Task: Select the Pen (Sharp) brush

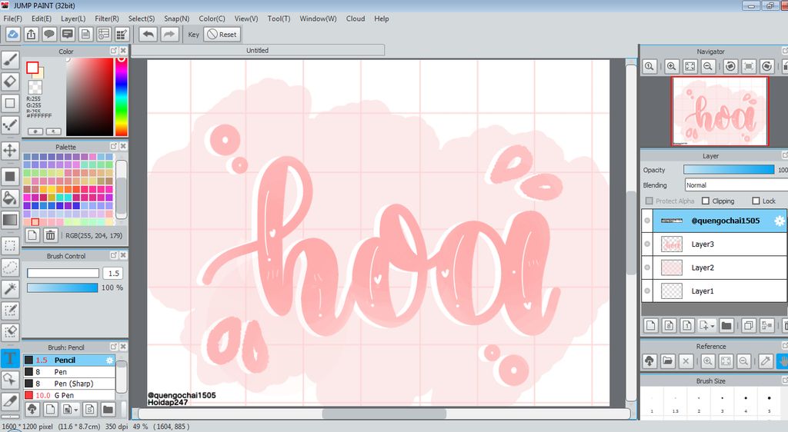Action: click(69, 384)
